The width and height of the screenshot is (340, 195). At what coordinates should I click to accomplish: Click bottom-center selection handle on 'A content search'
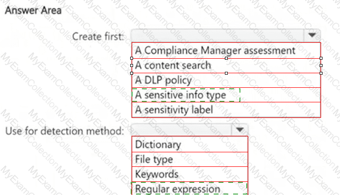point(226,73)
